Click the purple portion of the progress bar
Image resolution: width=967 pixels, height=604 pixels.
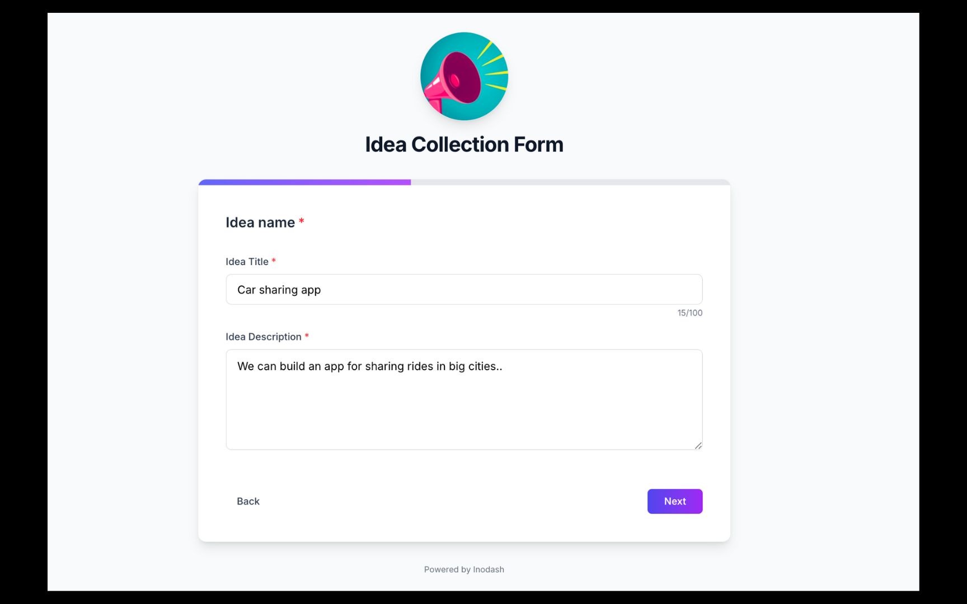[305, 182]
